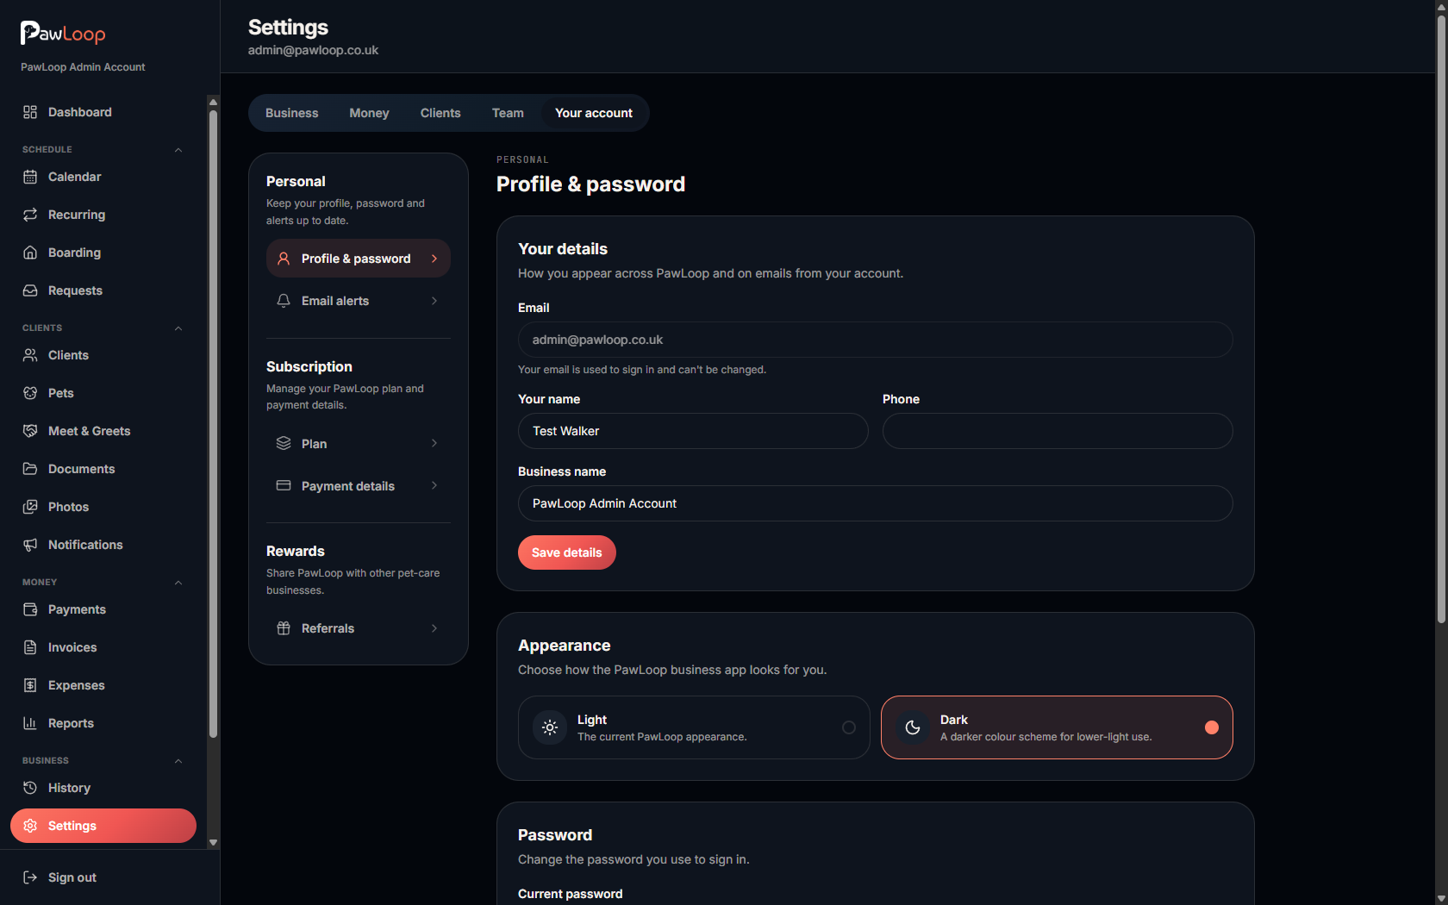Open Dashboard from the grid icon
The width and height of the screenshot is (1448, 905).
(x=30, y=112)
